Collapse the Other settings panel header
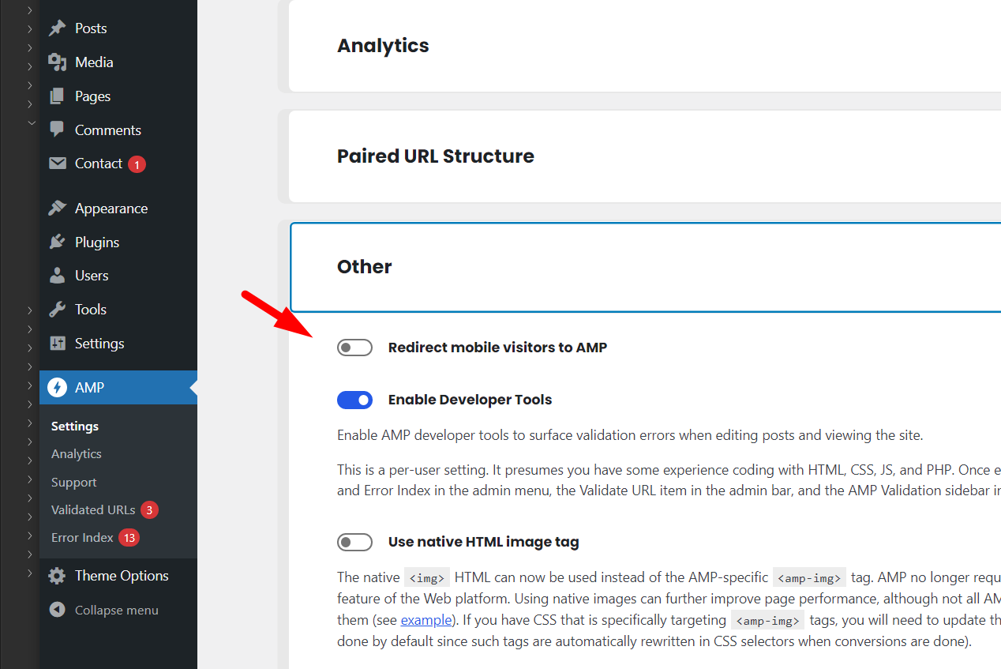The width and height of the screenshot is (1001, 669). (645, 267)
